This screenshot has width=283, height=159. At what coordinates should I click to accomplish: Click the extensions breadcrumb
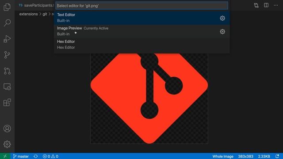pyautogui.click(x=28, y=14)
